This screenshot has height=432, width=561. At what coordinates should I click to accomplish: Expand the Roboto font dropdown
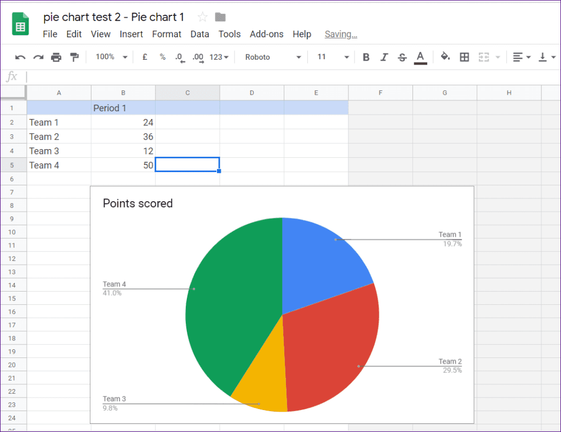pos(273,57)
